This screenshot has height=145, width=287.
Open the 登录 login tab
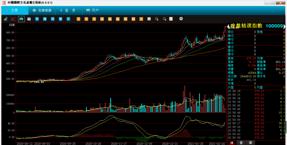coord(69,10)
